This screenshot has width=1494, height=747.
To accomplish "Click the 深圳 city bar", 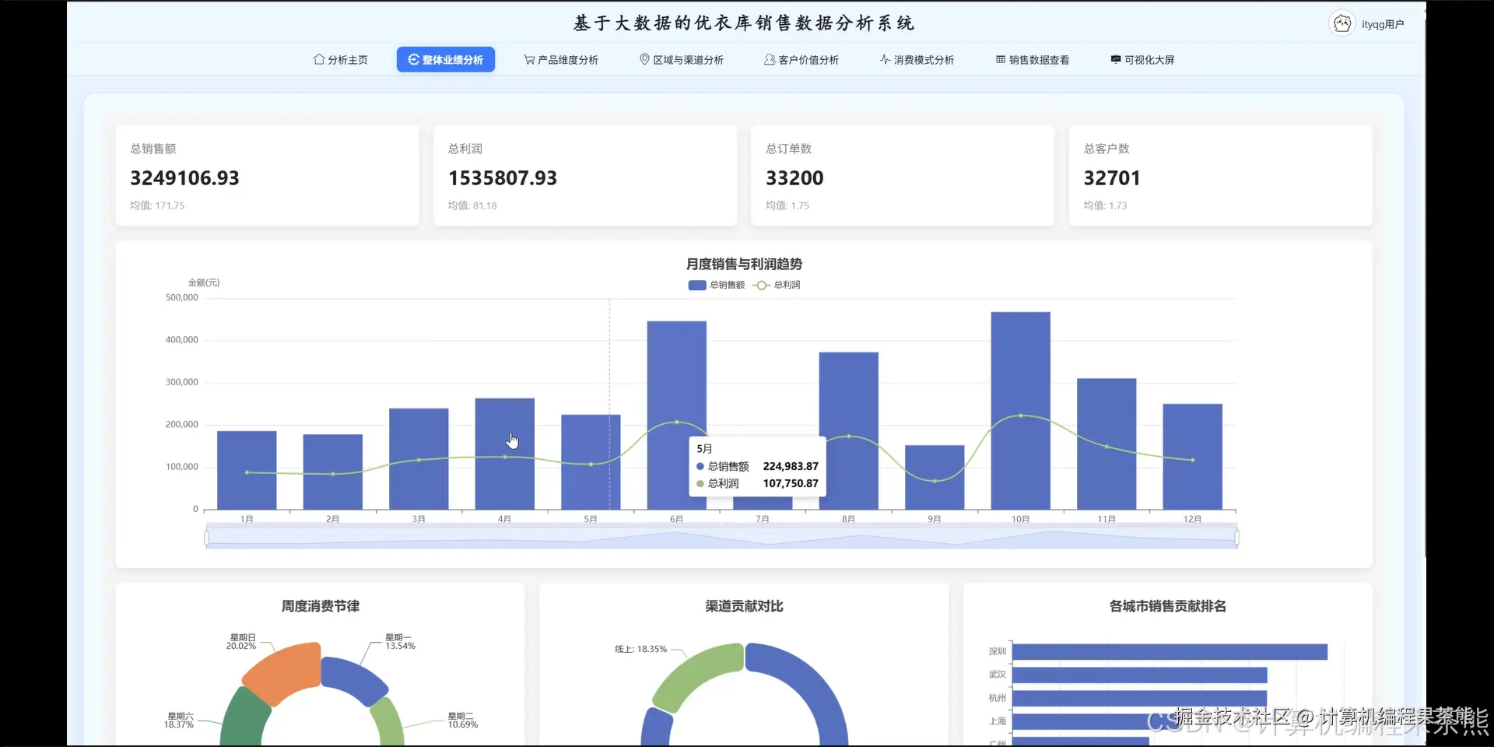I will click(1170, 652).
